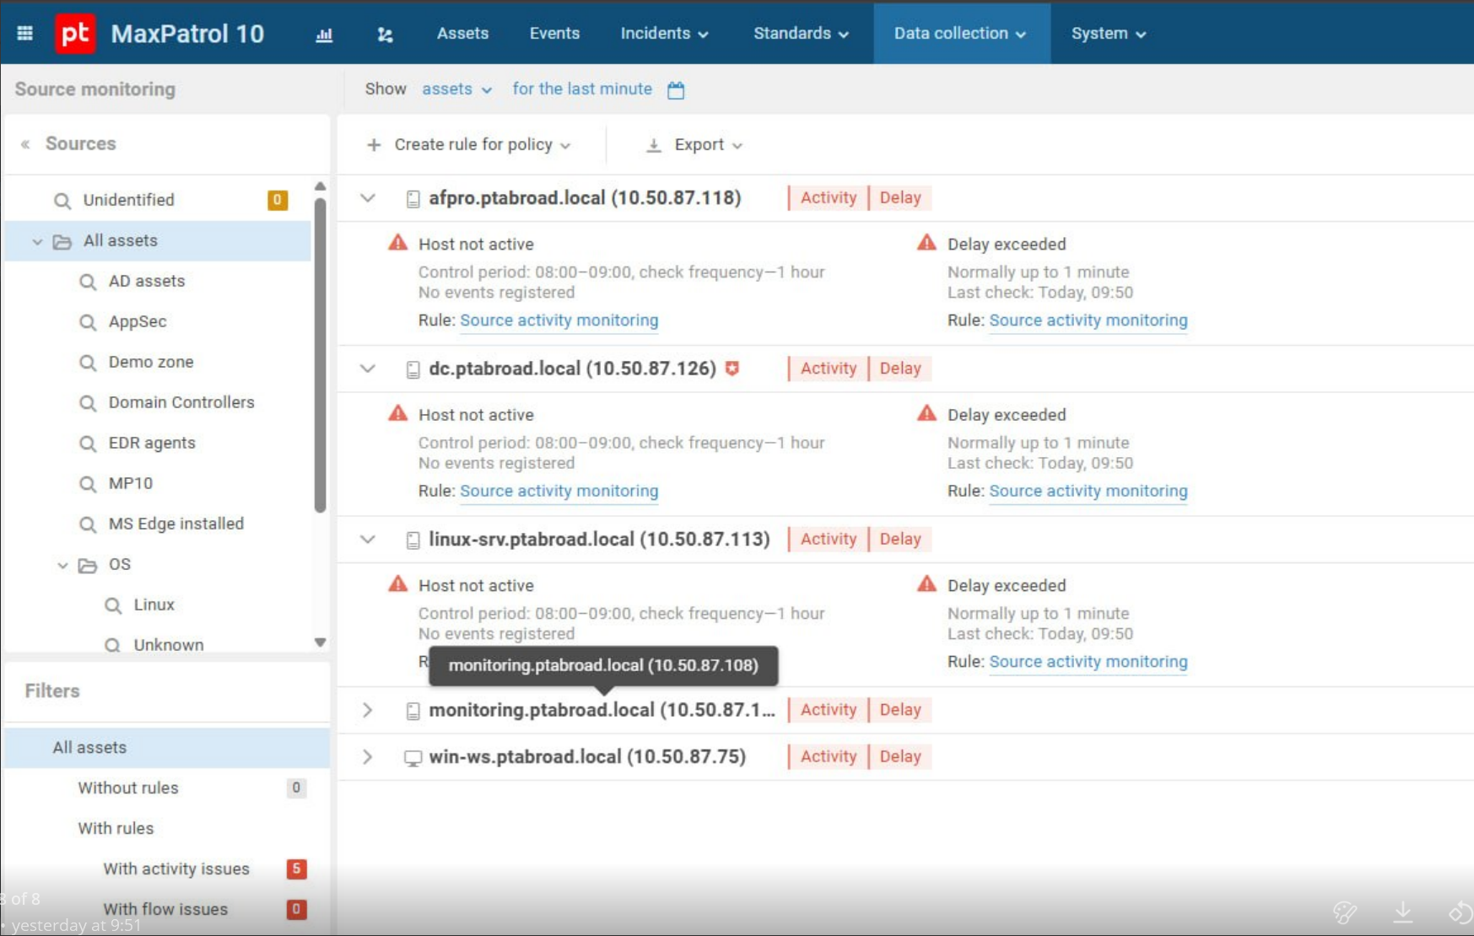Click the Unidentified count badge

tap(278, 200)
